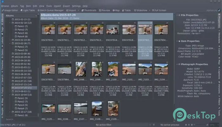Select the IMG_2109 thumbnail

click(113, 109)
